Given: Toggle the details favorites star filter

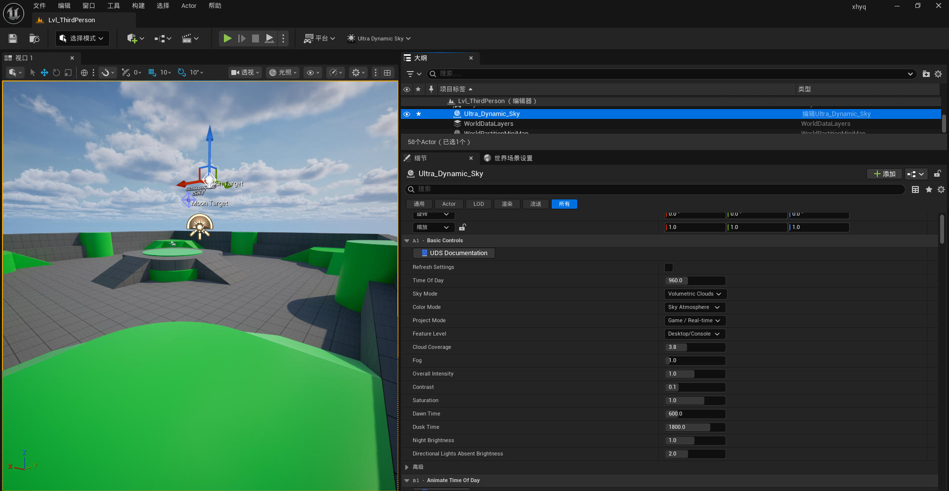Looking at the screenshot, I should 929,189.
